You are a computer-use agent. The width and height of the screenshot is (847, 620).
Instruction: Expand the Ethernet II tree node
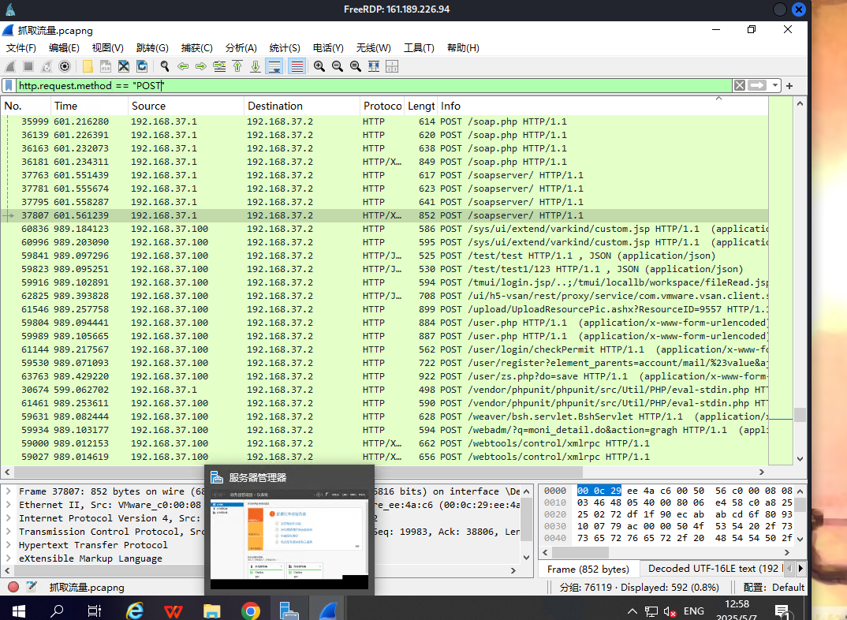pyautogui.click(x=9, y=505)
